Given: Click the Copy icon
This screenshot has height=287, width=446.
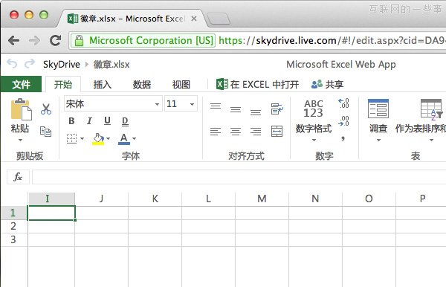Looking at the screenshot, I should 45,132.
